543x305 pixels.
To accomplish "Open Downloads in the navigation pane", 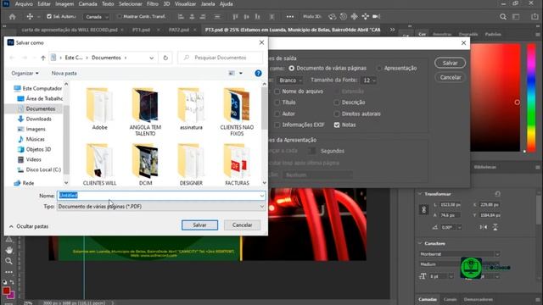I will (x=38, y=119).
